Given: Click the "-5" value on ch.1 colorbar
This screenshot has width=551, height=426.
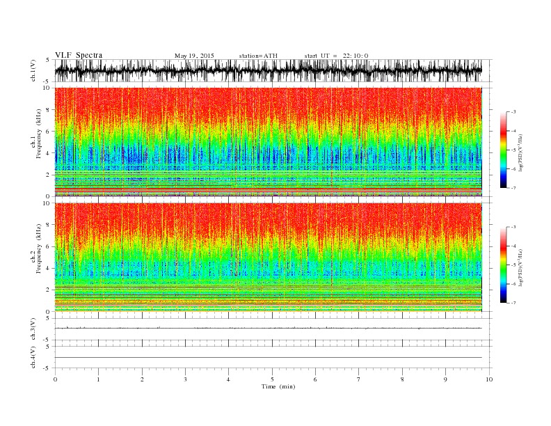Looking at the screenshot, I should [513, 150].
